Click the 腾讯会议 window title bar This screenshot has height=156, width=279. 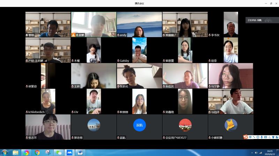[139, 3]
